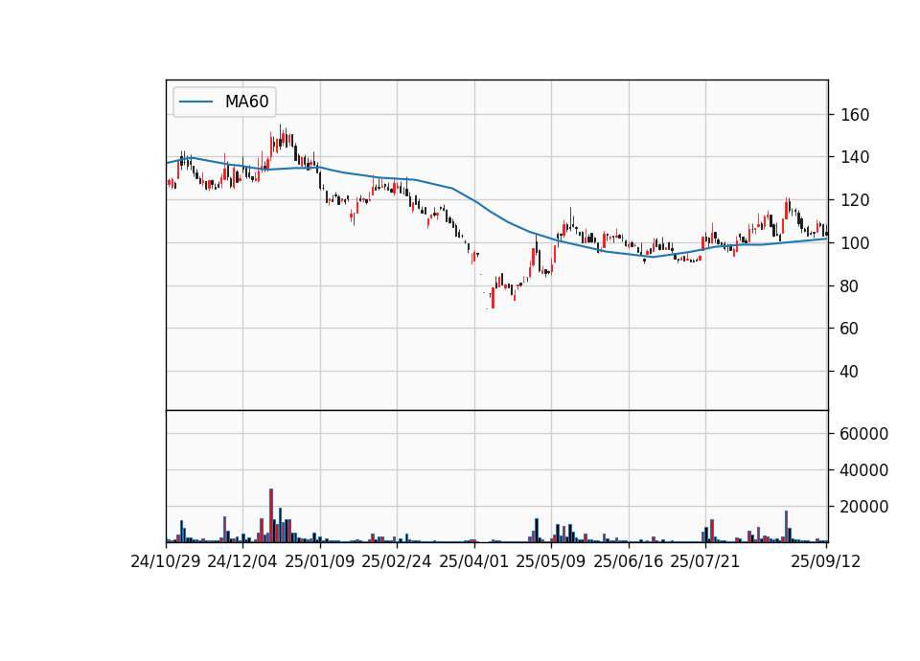The width and height of the screenshot is (920, 661).
Task: Click the 25/09/12 date label
Action: point(826,561)
